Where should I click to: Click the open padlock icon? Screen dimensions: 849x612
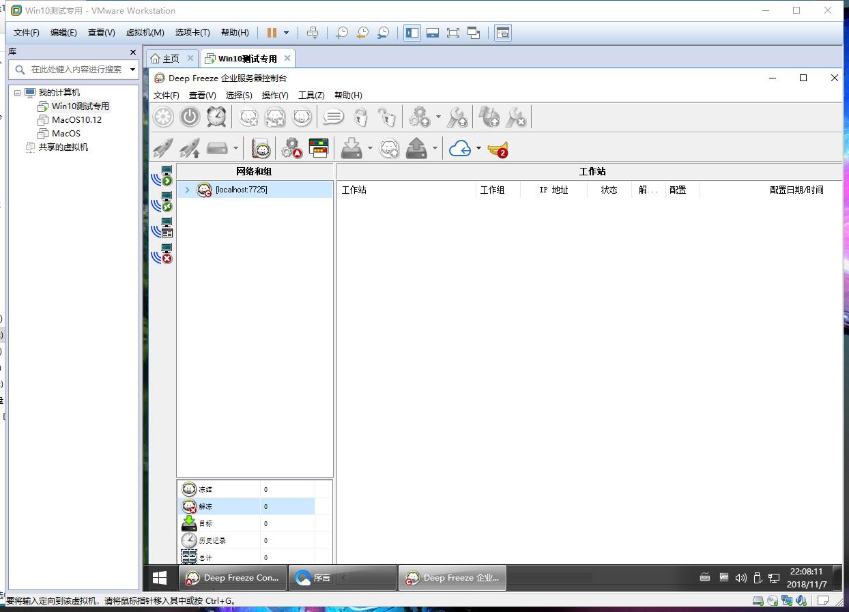388,117
